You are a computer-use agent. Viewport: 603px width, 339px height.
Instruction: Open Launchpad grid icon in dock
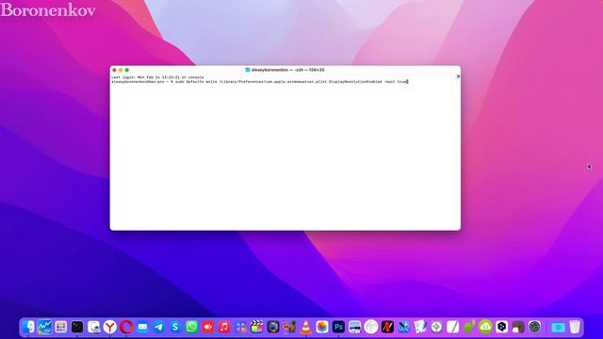[x=60, y=327]
